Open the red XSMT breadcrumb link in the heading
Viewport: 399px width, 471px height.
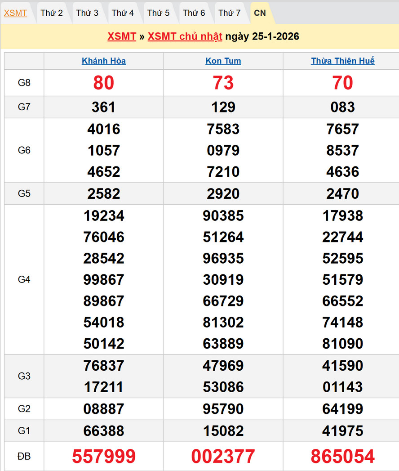[x=121, y=36]
